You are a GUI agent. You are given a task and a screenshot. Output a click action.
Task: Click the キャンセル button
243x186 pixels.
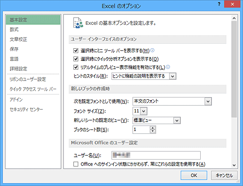point(225,175)
